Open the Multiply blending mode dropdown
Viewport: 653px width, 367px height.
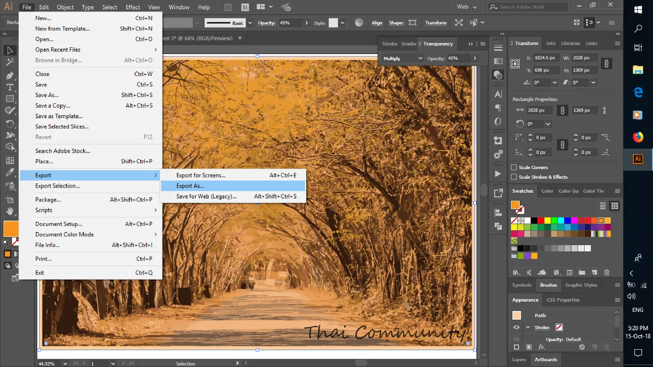tap(403, 58)
